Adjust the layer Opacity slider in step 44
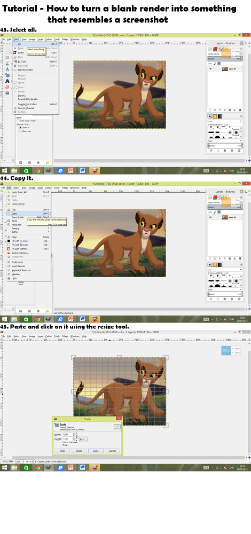Image resolution: width=251 pixels, height=534 pixels. click(225, 207)
